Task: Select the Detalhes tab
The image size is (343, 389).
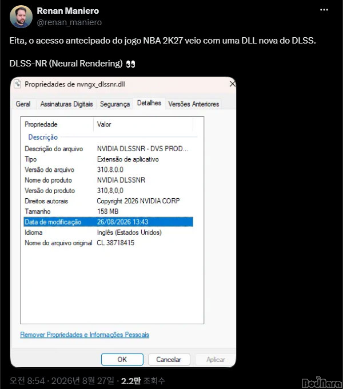Action: 149,103
